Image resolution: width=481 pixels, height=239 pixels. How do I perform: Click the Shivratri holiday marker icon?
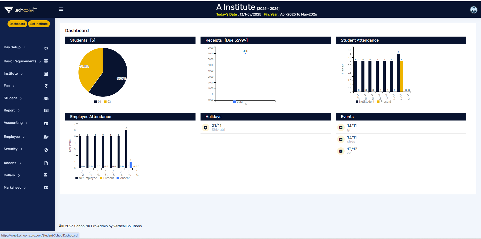point(206,128)
